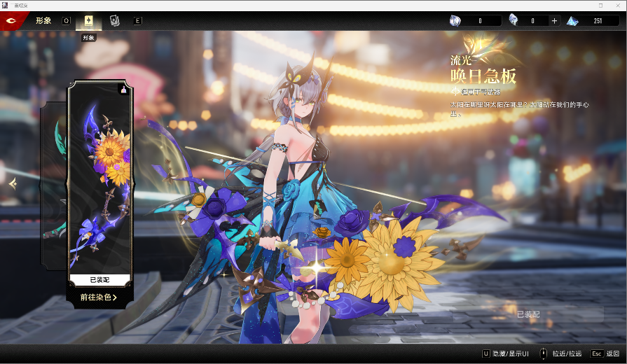Select the previous skin card behind

(x=53, y=182)
